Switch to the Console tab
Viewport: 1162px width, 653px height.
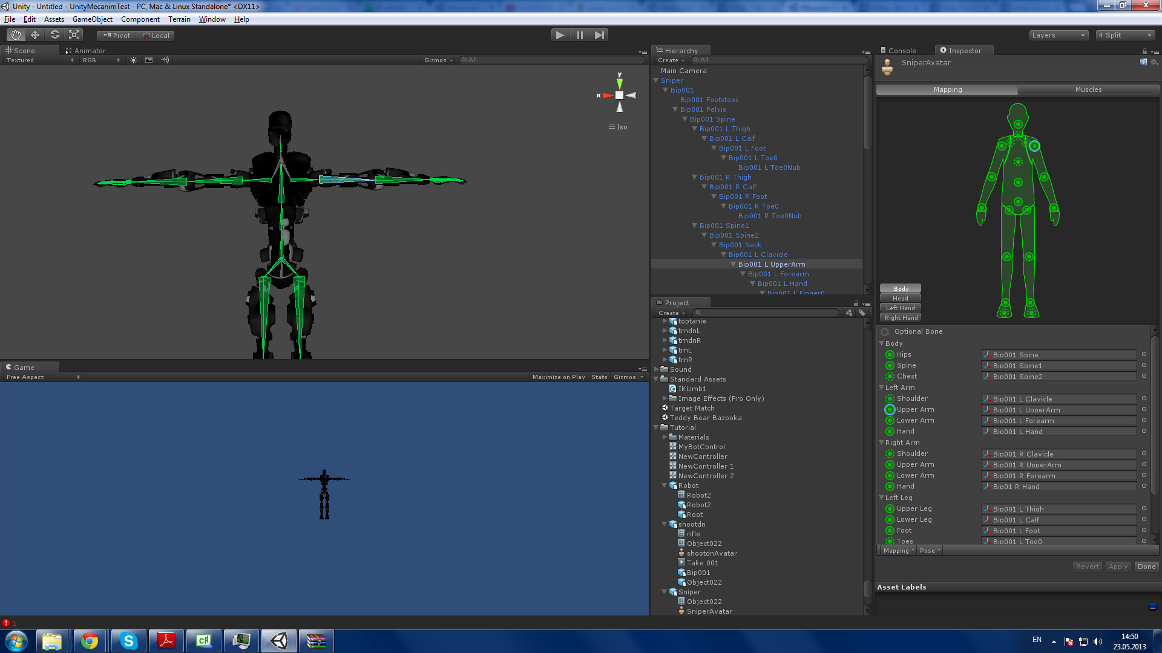pos(898,51)
